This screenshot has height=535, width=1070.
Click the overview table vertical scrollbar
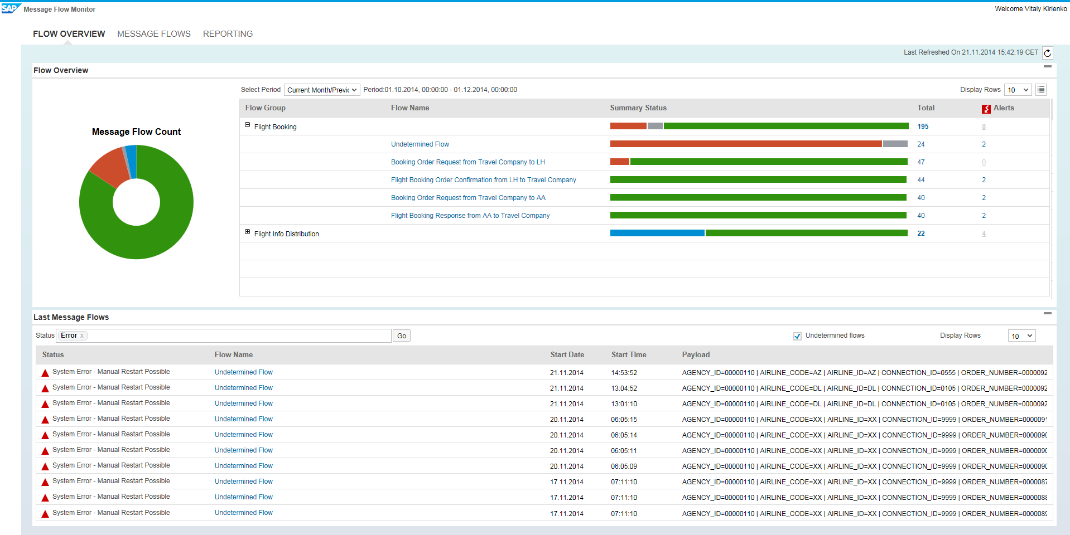(x=1052, y=198)
